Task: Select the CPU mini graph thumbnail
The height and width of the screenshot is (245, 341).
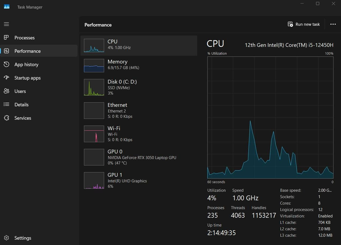Action: pyautogui.click(x=94, y=46)
